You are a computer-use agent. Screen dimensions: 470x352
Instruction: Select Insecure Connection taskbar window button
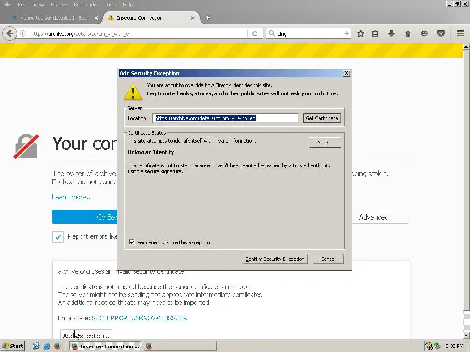click(x=106, y=346)
